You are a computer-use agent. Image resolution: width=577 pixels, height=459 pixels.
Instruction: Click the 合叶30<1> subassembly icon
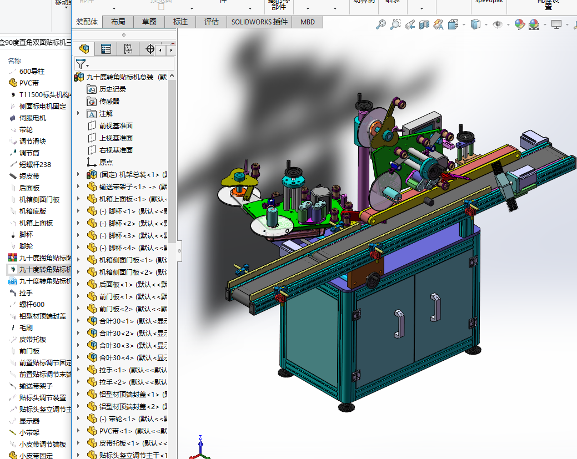(92, 321)
